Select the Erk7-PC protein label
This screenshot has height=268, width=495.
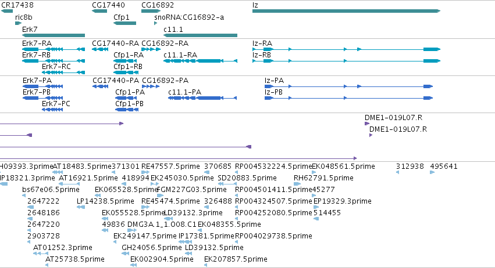pos(56,104)
